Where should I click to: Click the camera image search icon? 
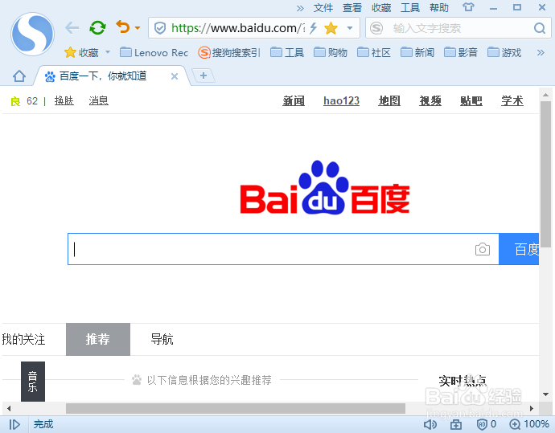tap(483, 249)
